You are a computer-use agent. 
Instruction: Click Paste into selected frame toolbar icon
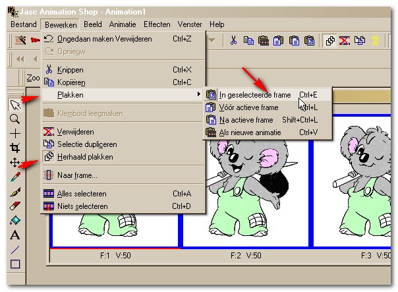point(309,41)
